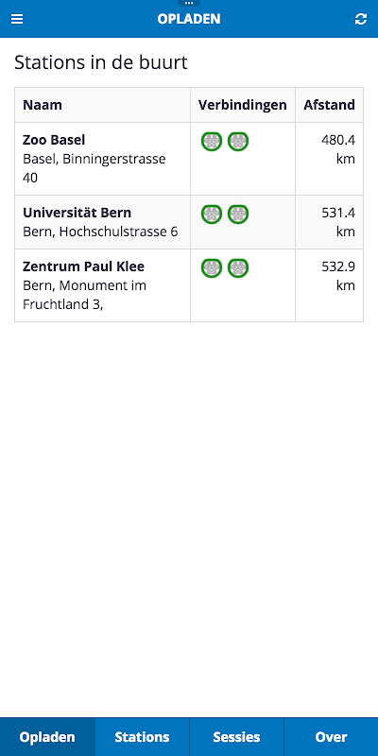Open the Over tab

[332, 737]
